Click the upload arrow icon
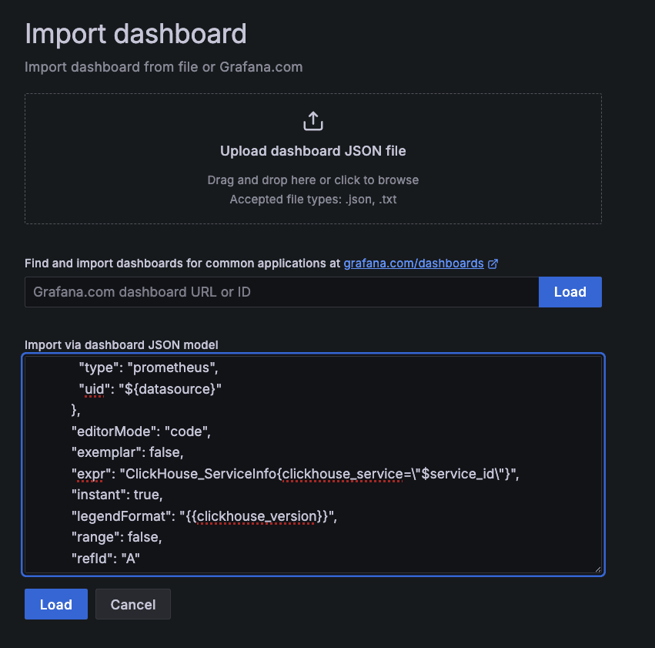This screenshot has width=655, height=648. [x=312, y=121]
